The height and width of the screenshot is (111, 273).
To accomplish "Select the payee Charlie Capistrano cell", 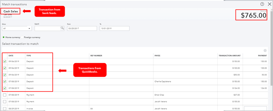I will coord(163,81).
